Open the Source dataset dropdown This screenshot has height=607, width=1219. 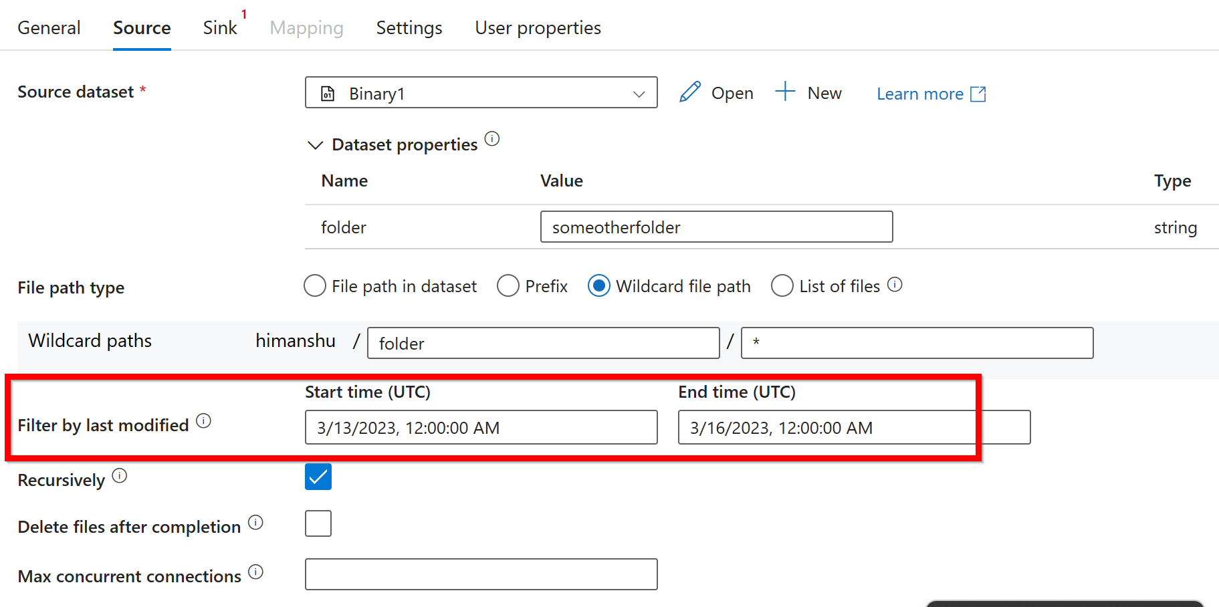639,93
